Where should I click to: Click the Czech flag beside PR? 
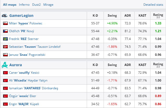pos(5,31)
